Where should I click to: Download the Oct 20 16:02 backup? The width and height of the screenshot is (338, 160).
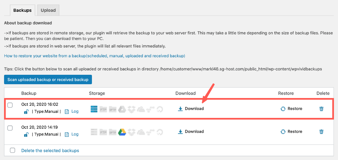point(191,109)
